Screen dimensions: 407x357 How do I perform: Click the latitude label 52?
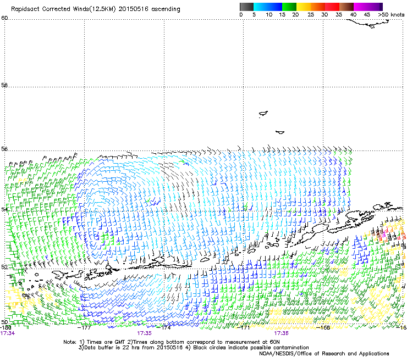point(4,267)
